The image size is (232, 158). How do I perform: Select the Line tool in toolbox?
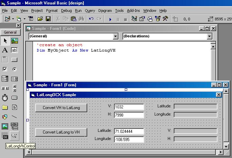point(15,117)
